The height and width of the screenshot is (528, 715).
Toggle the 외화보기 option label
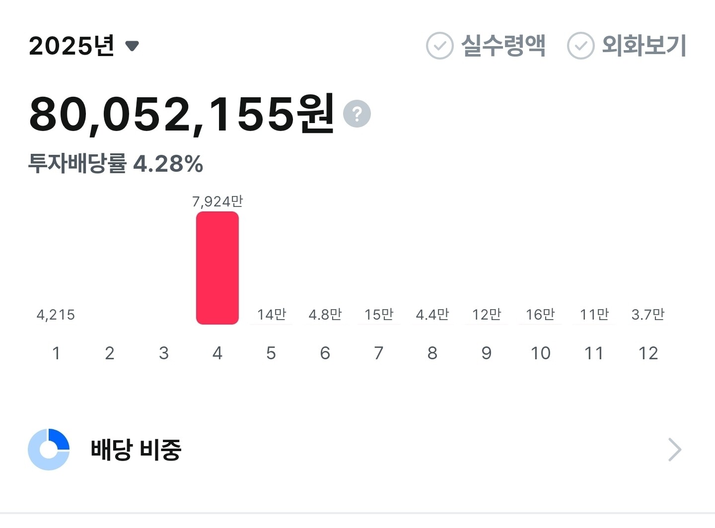pyautogui.click(x=644, y=46)
